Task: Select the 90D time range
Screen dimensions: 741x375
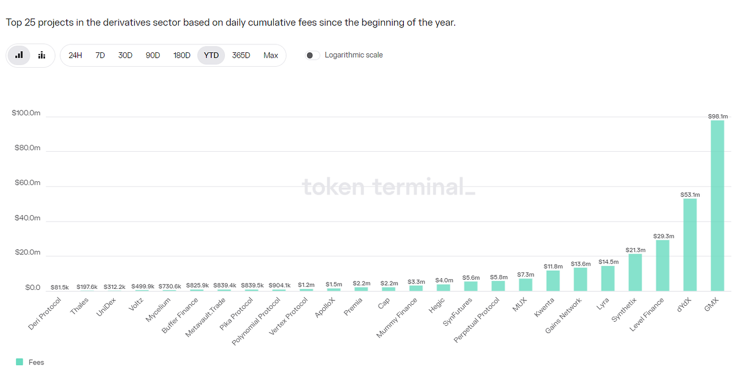Action: (x=152, y=55)
